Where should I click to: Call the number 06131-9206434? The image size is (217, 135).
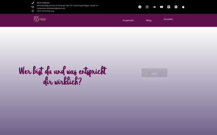(x=43, y=3)
